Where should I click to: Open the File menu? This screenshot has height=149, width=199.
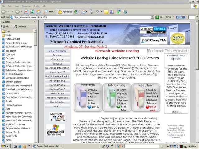coord(3,6)
